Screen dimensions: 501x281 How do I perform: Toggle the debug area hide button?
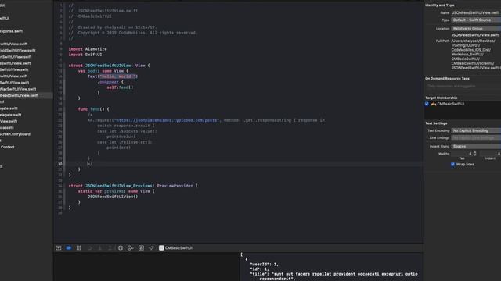point(59,248)
